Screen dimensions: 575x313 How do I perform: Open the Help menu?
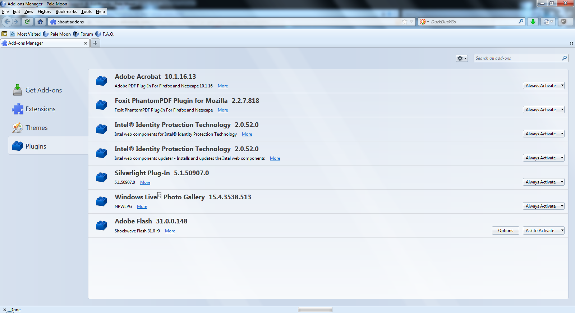tap(100, 12)
